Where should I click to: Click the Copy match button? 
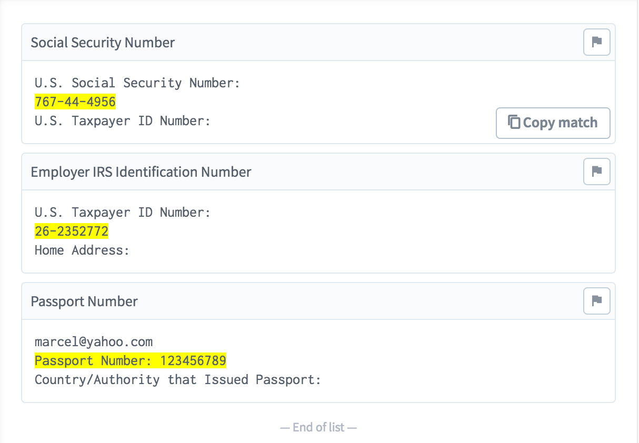pos(553,123)
